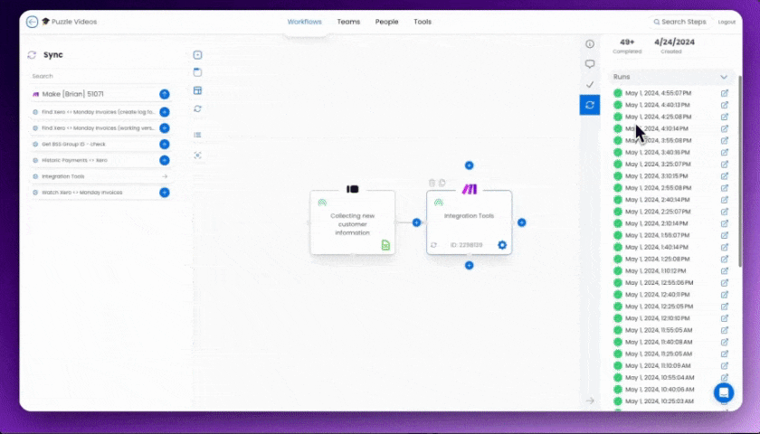This screenshot has height=434, width=760.
Task: Select the May 1, 2024, 12:25:05 PM run
Action: click(x=659, y=307)
